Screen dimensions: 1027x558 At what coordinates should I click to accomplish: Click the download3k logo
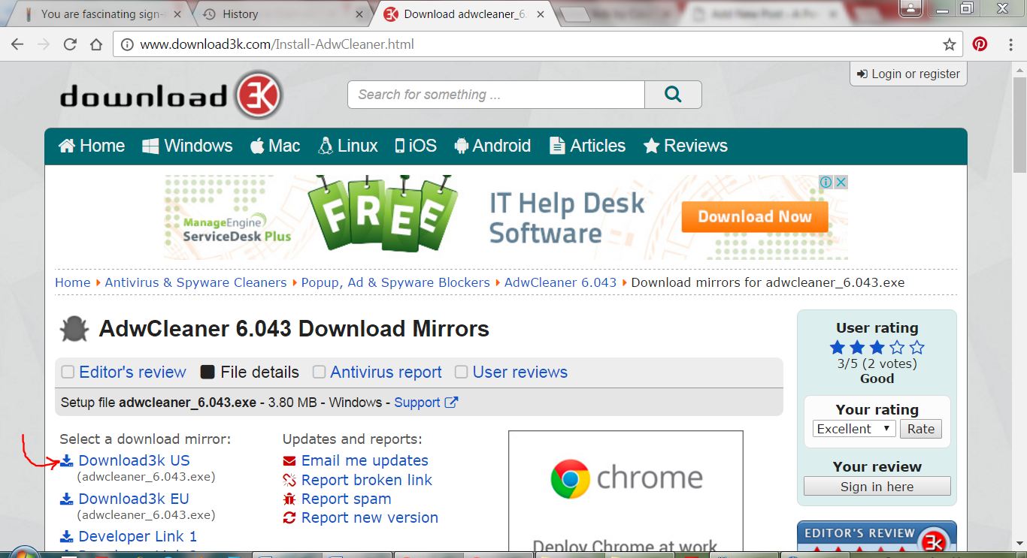(x=171, y=95)
